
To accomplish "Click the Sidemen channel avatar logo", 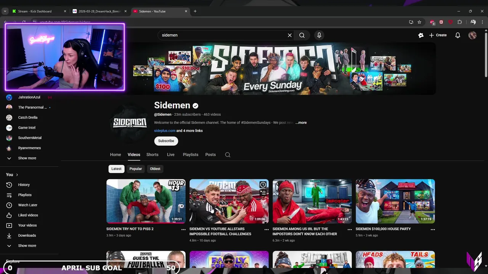I will pyautogui.click(x=130, y=123).
